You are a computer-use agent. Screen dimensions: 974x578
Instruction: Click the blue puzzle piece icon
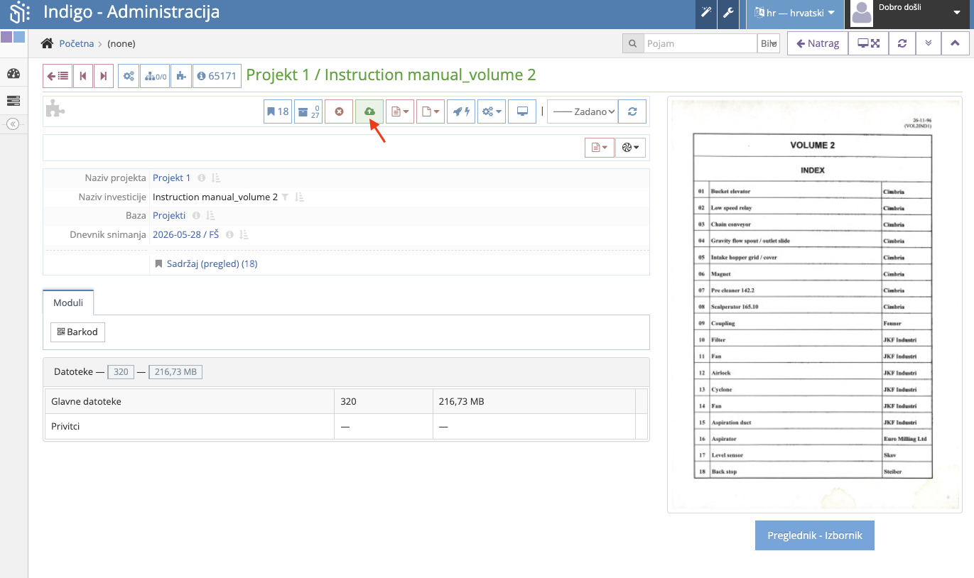181,76
